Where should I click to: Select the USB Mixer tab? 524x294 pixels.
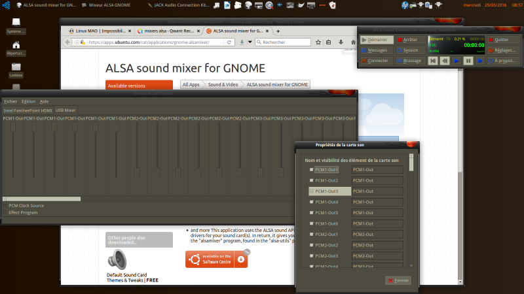pyautogui.click(x=65, y=110)
